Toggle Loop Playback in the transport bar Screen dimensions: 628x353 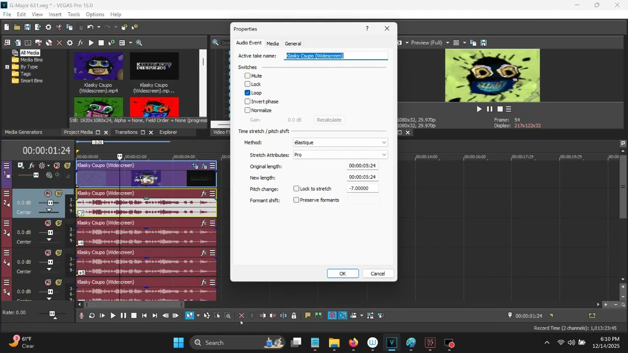click(x=92, y=316)
